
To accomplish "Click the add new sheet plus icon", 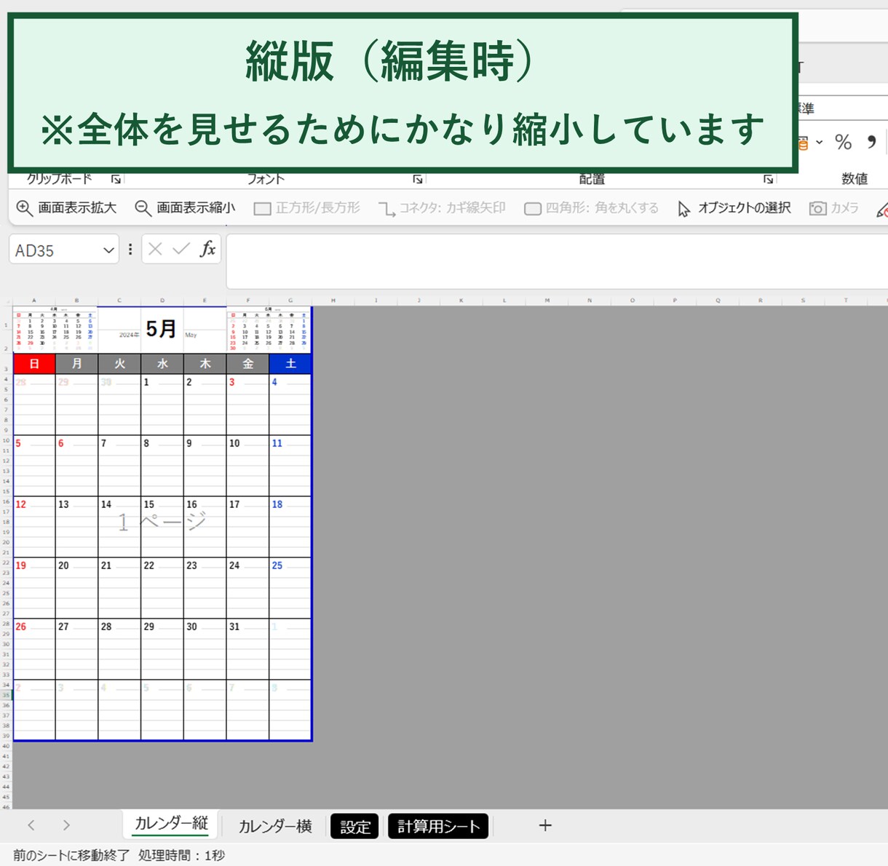I will coord(545,825).
